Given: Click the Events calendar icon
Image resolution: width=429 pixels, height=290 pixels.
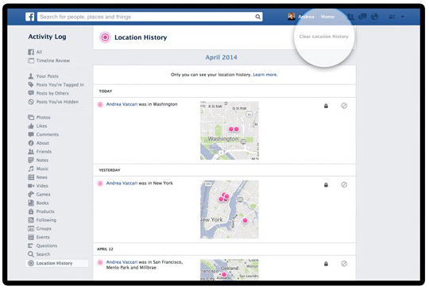Looking at the screenshot, I should [31, 238].
